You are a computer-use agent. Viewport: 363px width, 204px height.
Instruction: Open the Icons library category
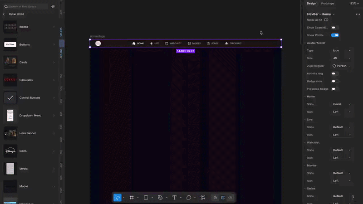click(29, 151)
